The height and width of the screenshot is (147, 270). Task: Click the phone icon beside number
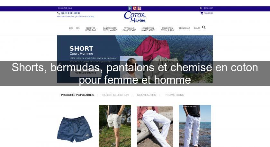coord(59,13)
